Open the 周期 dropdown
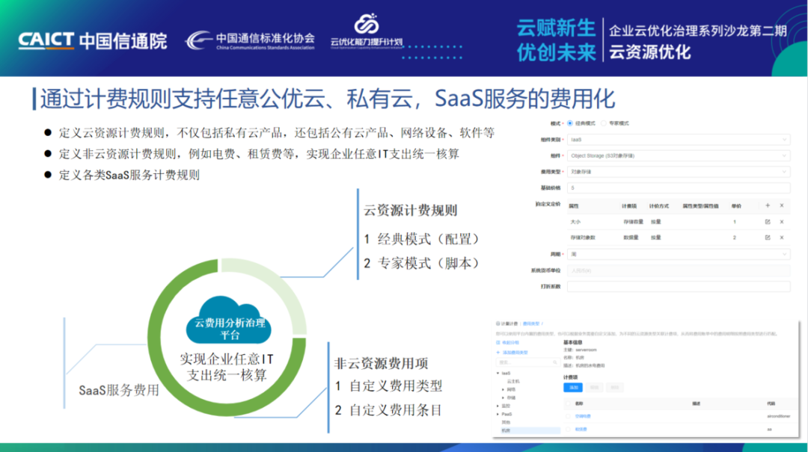 click(679, 254)
